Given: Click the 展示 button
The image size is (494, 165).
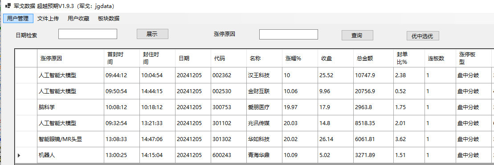Looking at the screenshot, I should pos(152,34).
